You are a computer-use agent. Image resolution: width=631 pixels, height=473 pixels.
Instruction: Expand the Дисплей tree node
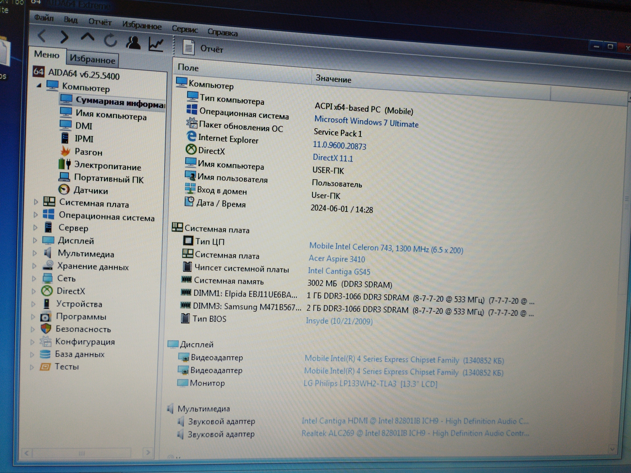click(x=35, y=240)
